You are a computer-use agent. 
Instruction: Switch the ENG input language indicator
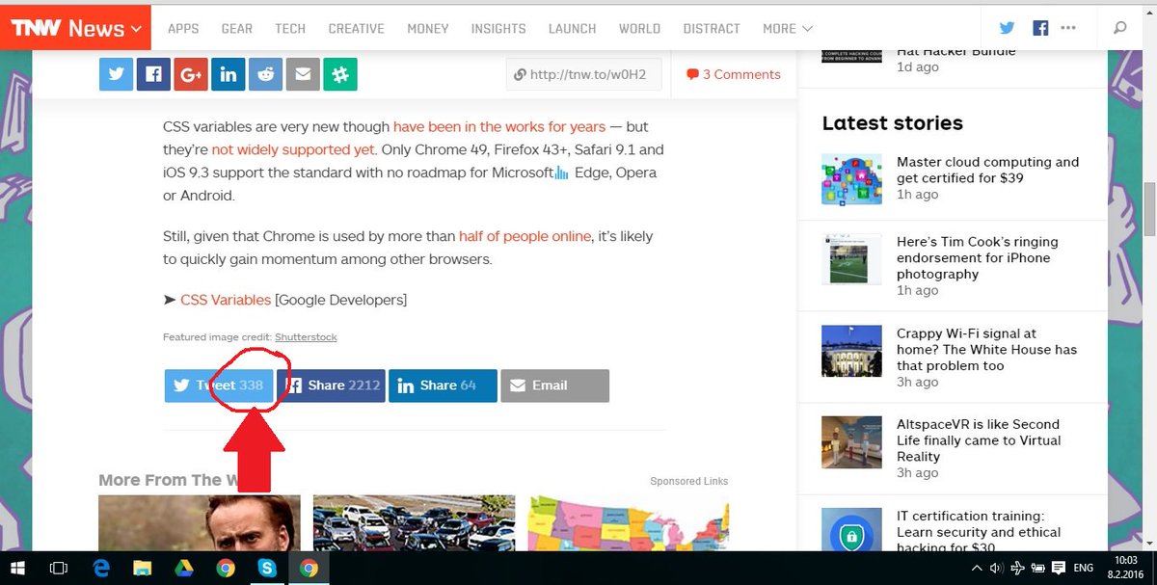click(x=1084, y=569)
